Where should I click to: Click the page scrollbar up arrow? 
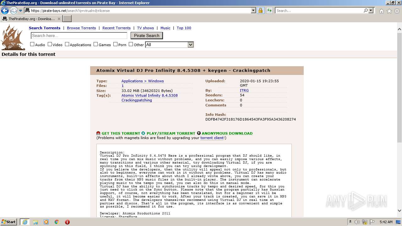coord(399,29)
